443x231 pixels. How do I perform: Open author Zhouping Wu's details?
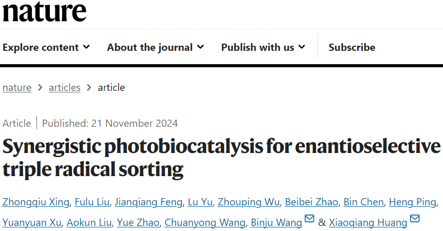[x=249, y=202]
